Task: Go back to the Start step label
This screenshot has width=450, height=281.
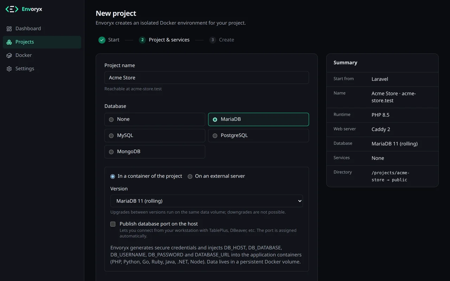Action: (x=114, y=40)
